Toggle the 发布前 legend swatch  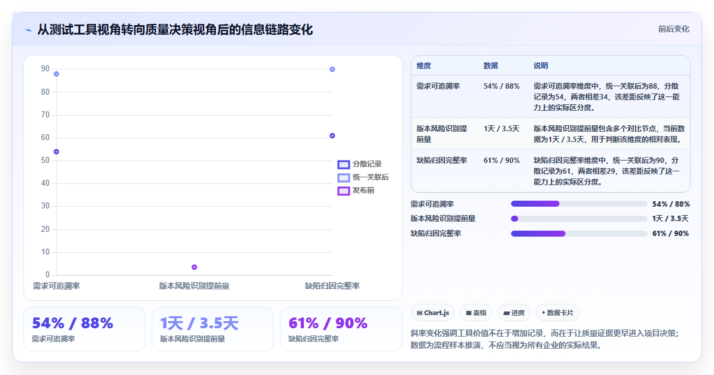coord(343,190)
